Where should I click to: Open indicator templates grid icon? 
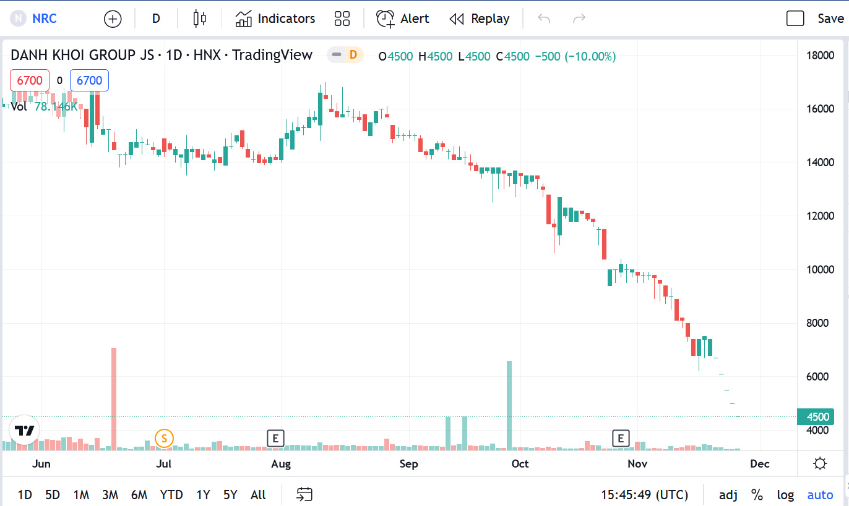point(342,19)
